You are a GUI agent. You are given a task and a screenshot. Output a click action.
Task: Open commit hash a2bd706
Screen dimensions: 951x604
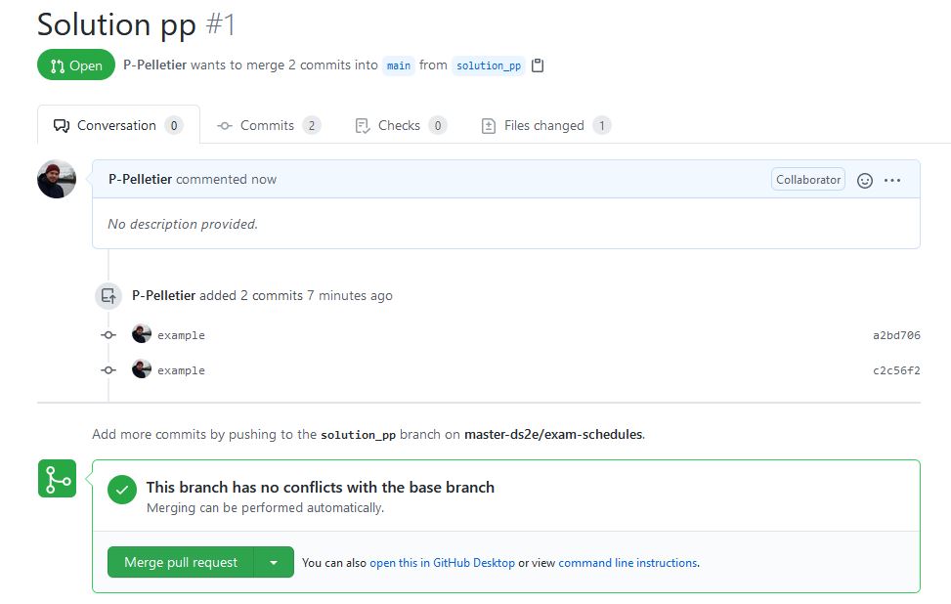pos(896,335)
